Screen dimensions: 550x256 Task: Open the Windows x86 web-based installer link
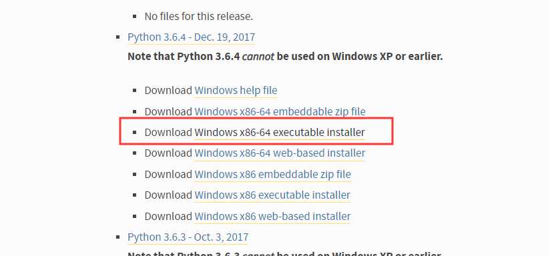click(272, 216)
